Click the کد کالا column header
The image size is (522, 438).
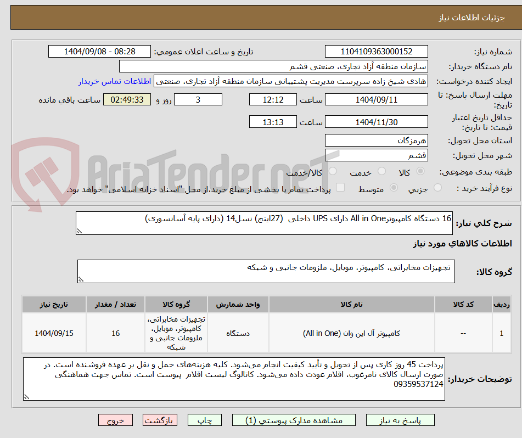[x=463, y=305]
